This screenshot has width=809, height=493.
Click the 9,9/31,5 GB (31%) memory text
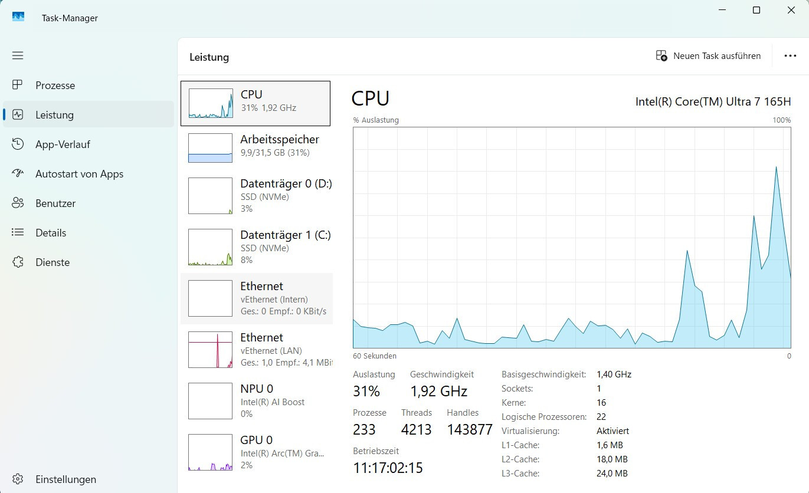pyautogui.click(x=275, y=153)
